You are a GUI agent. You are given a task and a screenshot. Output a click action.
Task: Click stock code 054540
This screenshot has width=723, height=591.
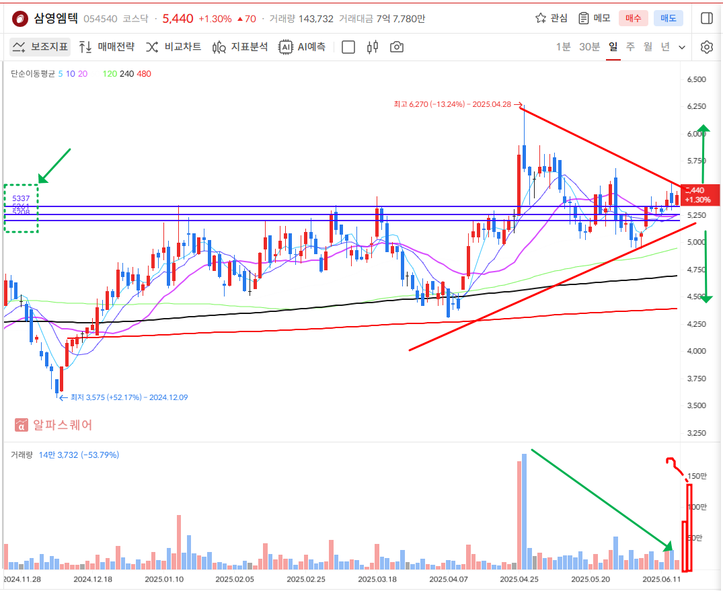point(100,19)
